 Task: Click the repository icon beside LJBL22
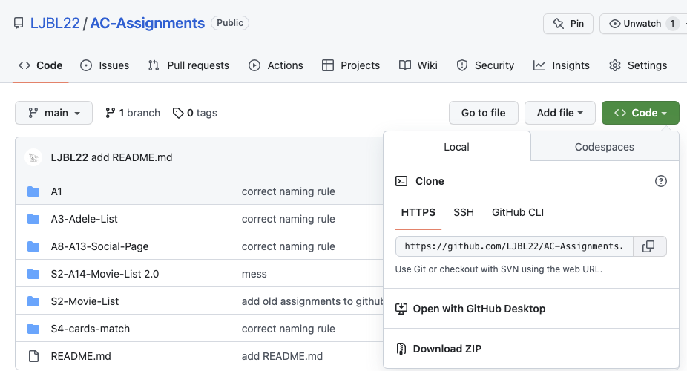coord(19,23)
